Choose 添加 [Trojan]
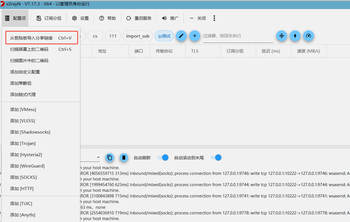This screenshot has height=222, width=350. tap(41, 143)
